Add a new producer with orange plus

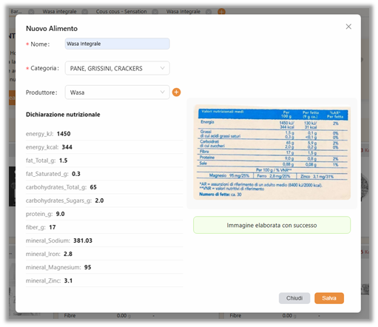(176, 92)
